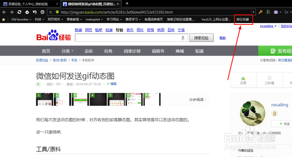This screenshot has height=157, width=292.
Task: Open step 6 thumbnail image
Action: (x=134, y=99)
